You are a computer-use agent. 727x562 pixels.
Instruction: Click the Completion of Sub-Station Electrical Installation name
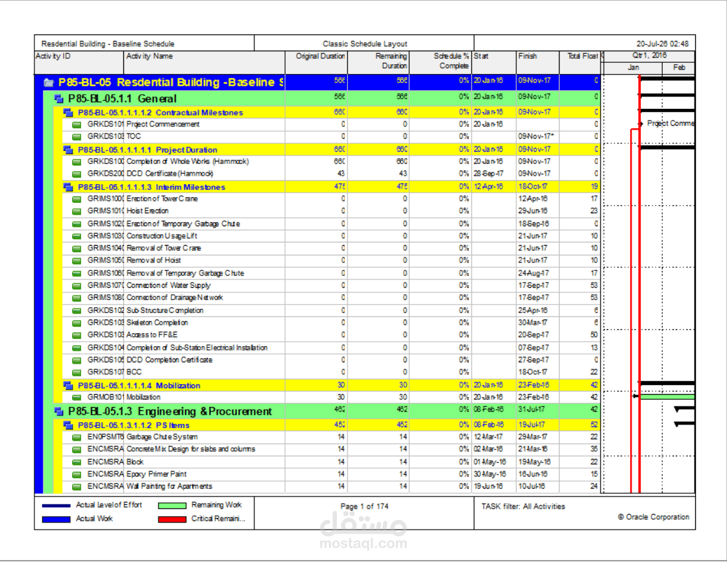coord(197,347)
